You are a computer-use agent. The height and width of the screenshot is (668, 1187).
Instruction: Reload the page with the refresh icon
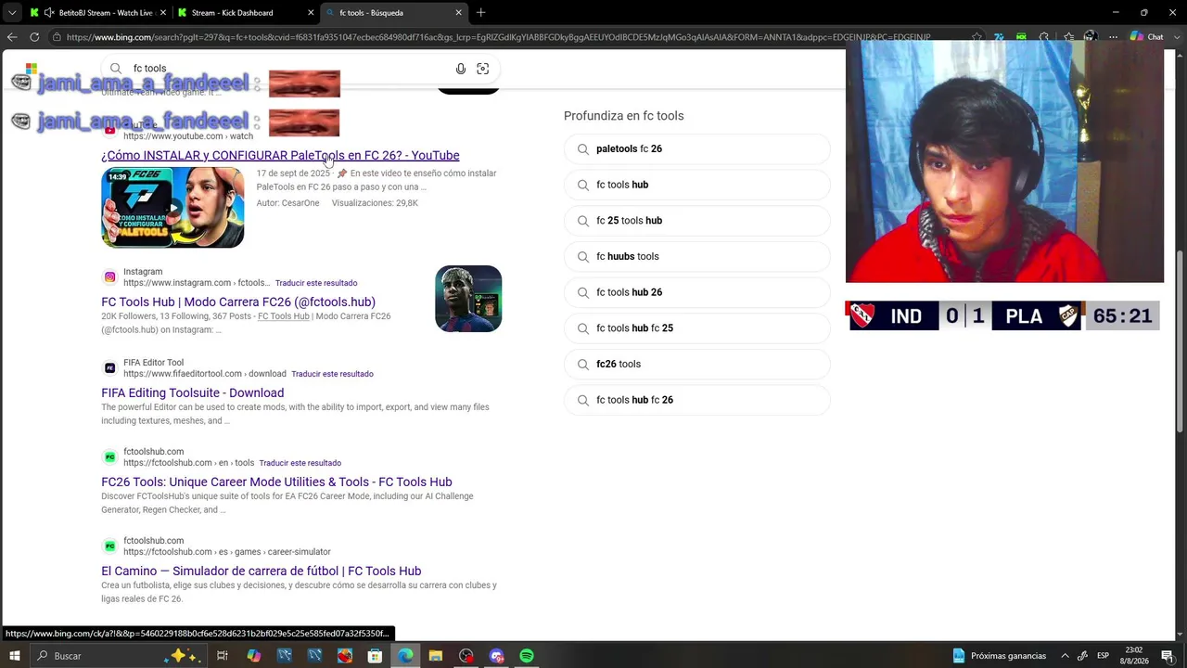click(x=34, y=37)
